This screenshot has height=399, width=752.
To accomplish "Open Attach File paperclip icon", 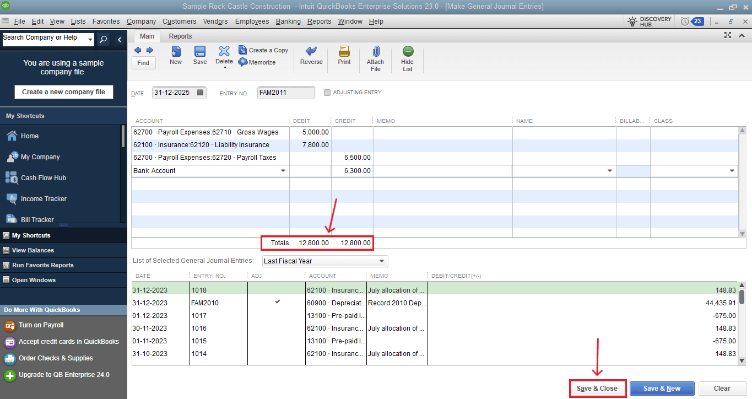I will 375,52.
